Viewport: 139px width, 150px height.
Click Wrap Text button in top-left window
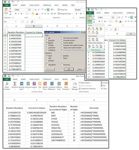[x=62, y=10]
